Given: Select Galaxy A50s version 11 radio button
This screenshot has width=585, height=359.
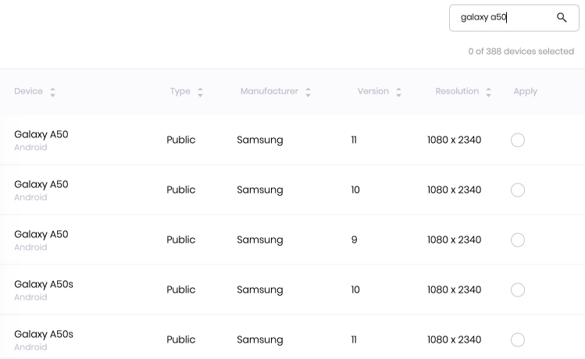Looking at the screenshot, I should tap(518, 340).
